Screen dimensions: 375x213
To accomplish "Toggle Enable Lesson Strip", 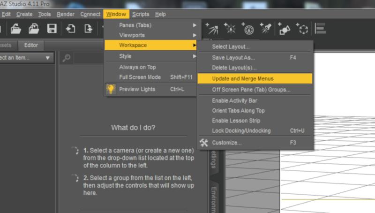I will tap(255, 121).
